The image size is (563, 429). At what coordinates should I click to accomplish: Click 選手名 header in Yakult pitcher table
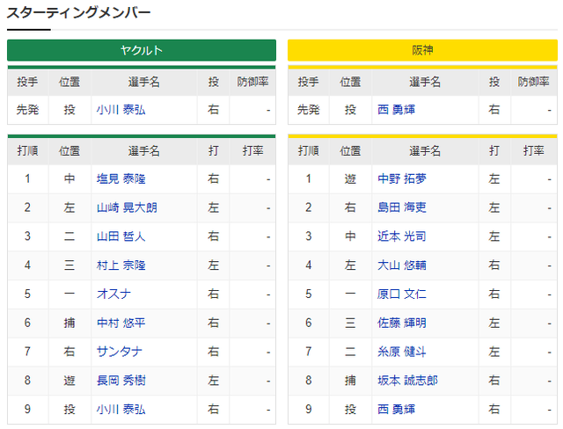pyautogui.click(x=144, y=82)
